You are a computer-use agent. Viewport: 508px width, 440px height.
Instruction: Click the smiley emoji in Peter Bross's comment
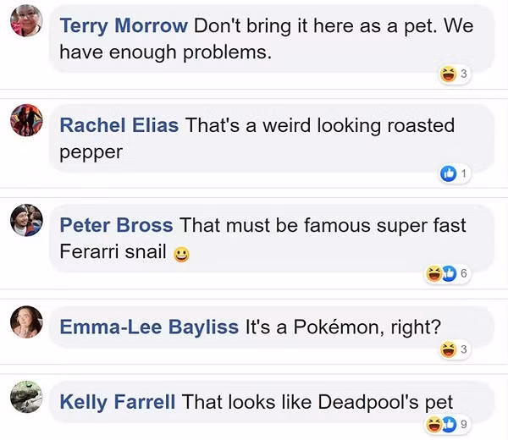point(181,253)
